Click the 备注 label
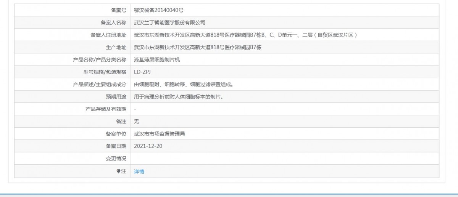The height and width of the screenshot is (197, 458). (121, 121)
